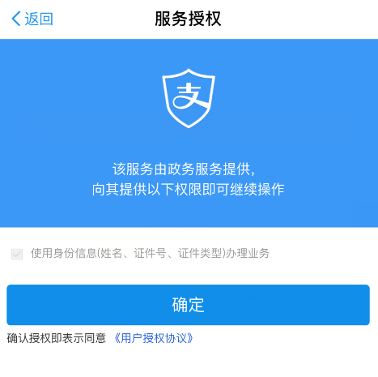Click the 支 character inside the shield
Screen dimensions: 378x377
[191, 96]
